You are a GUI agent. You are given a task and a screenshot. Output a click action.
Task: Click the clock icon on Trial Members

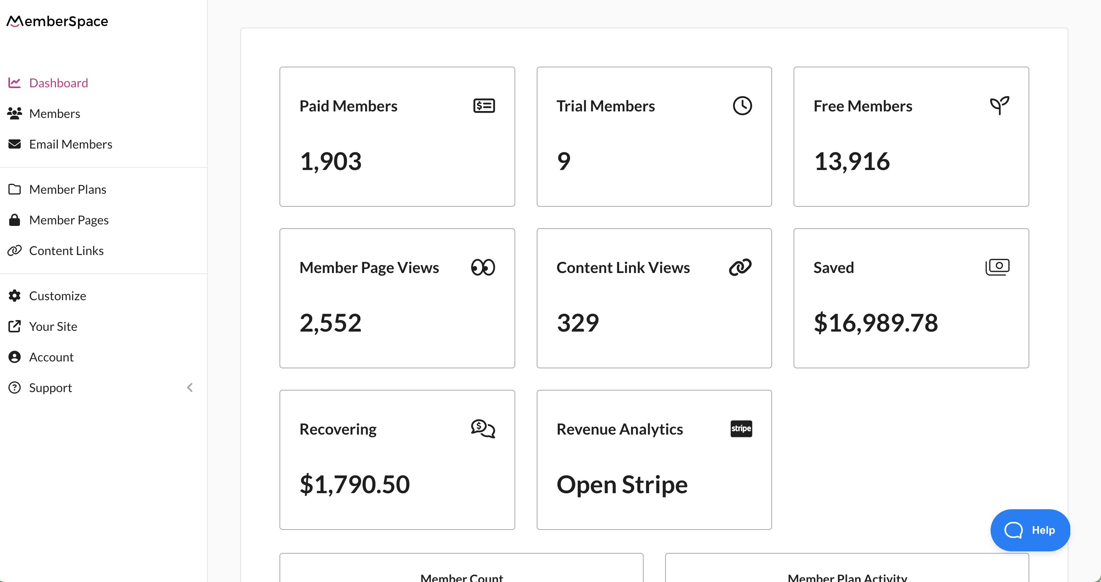point(741,105)
